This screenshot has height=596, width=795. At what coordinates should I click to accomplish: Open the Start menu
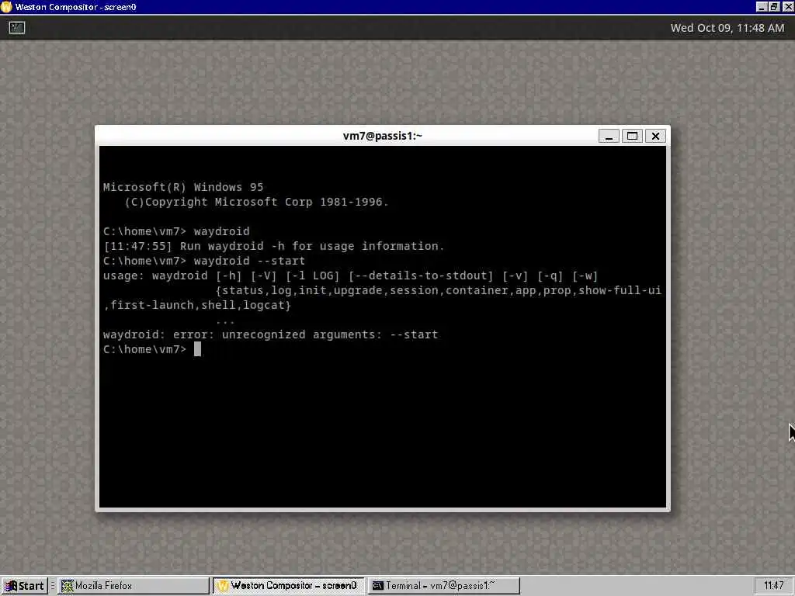[24, 586]
